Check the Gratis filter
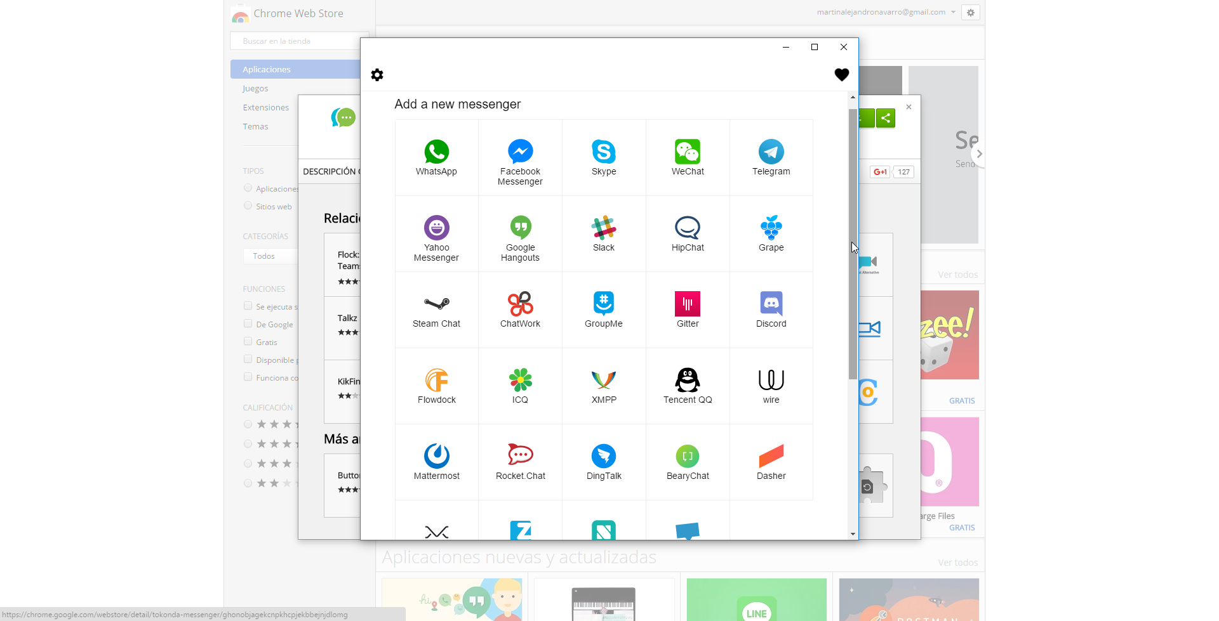Viewport: 1219px width, 621px height. click(248, 341)
